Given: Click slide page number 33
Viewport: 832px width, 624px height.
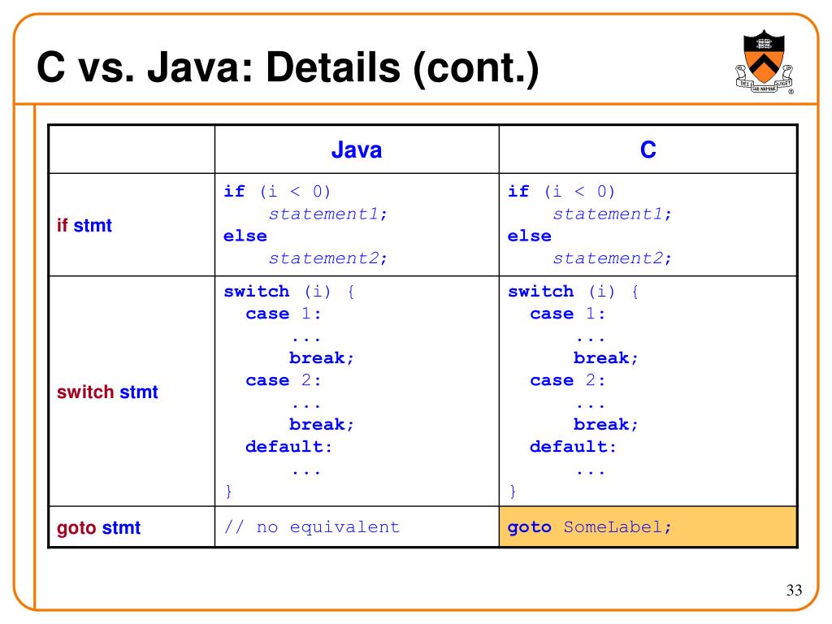Looking at the screenshot, I should point(794,590).
